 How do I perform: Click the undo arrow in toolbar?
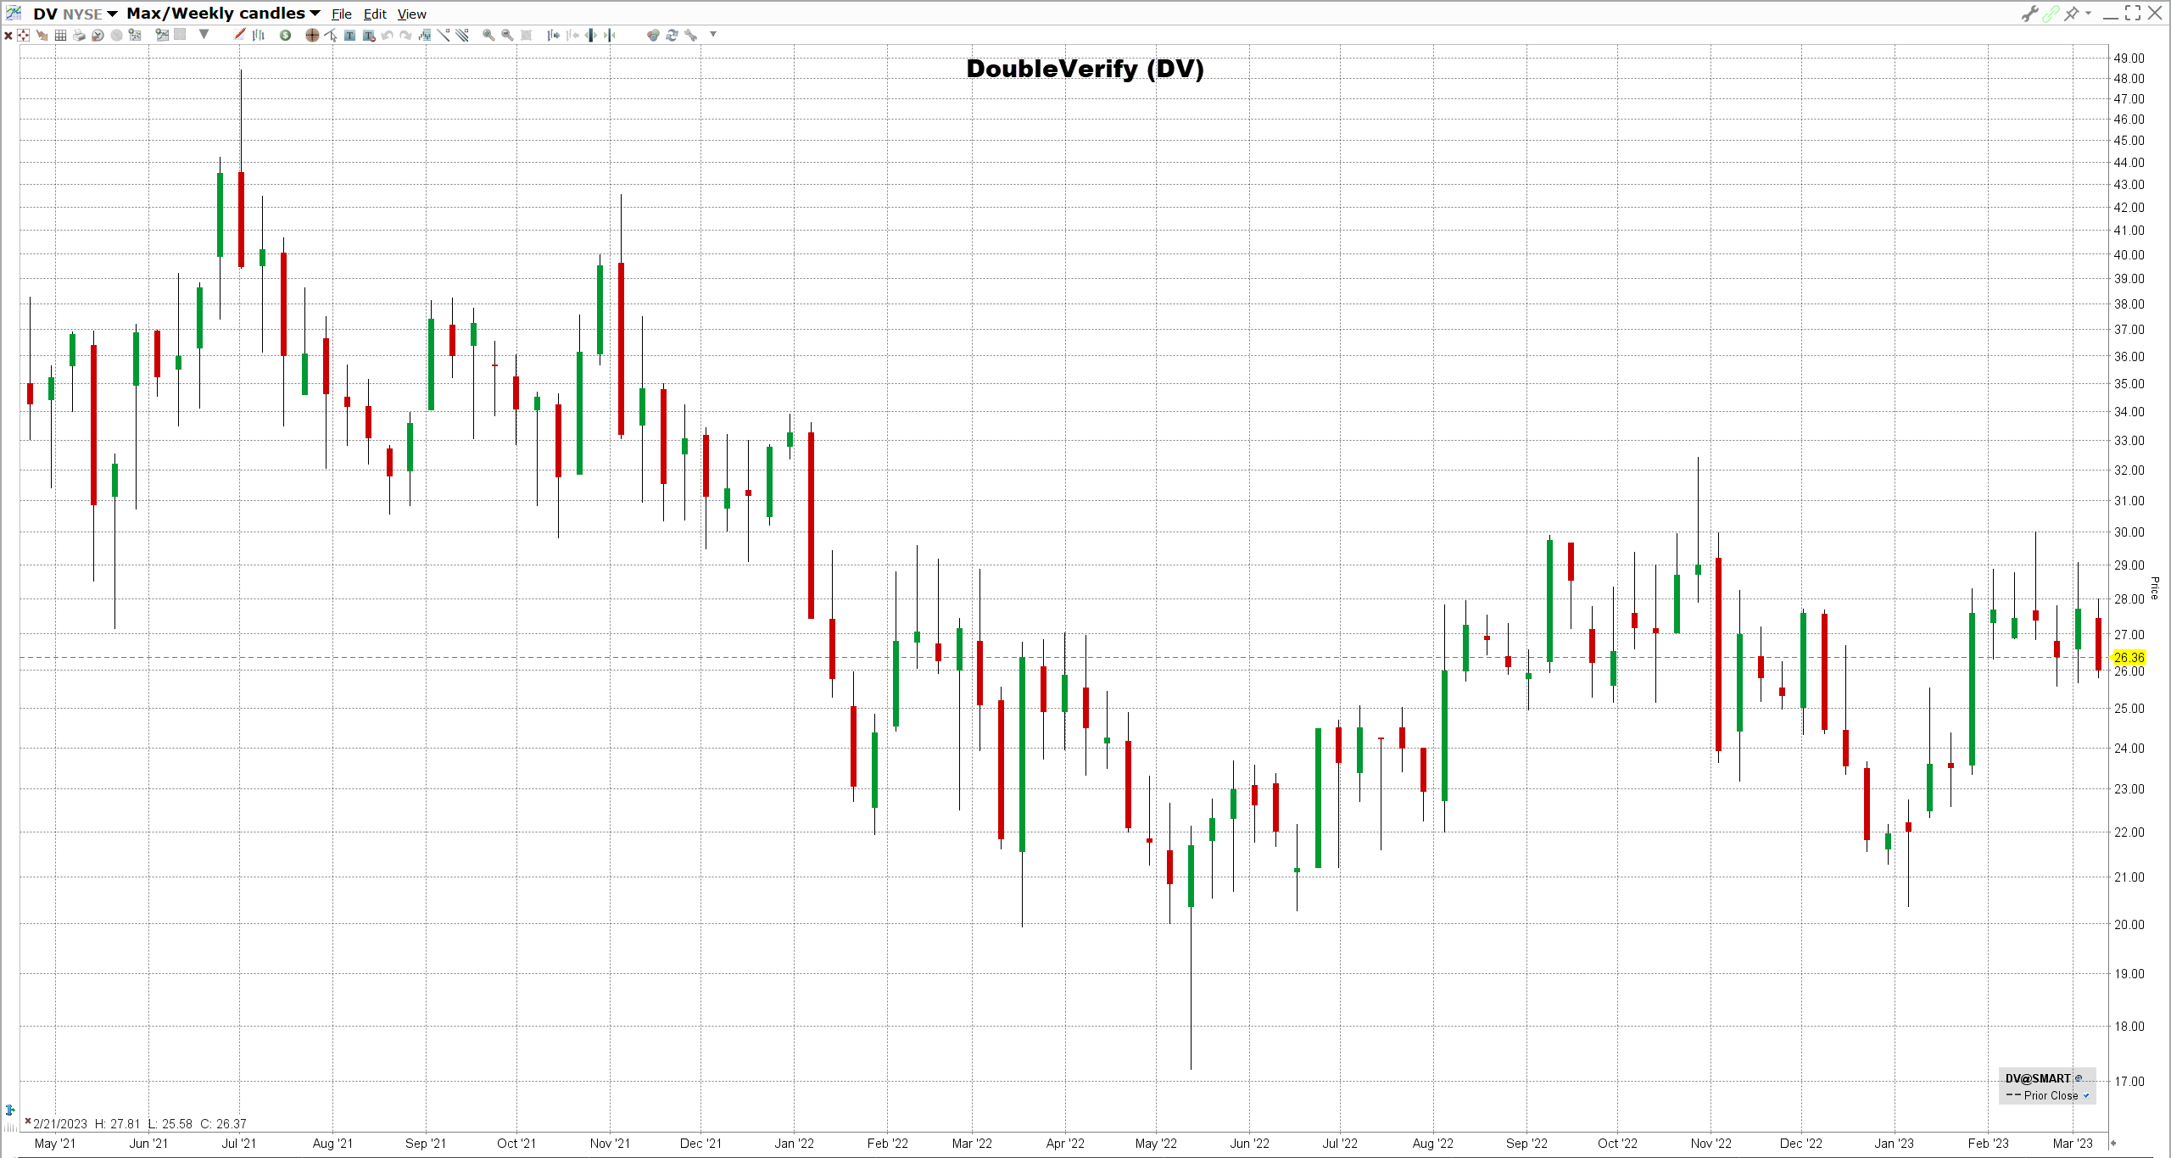pyautogui.click(x=387, y=35)
